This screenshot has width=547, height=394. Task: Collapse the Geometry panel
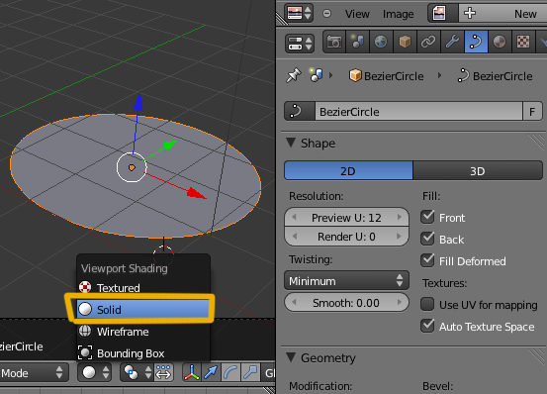(291, 357)
